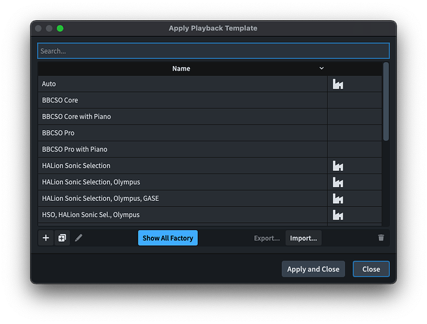Click the Name column header

(x=182, y=69)
